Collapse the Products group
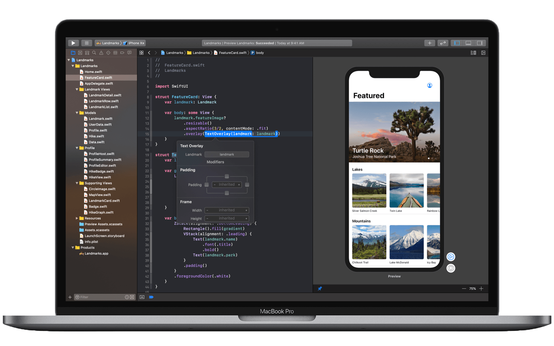Image resolution: width=554 pixels, height=346 pixels. [x=73, y=247]
